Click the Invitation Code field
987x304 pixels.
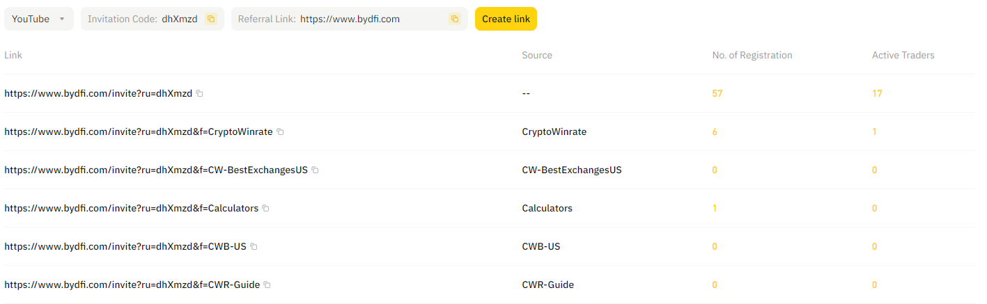[x=153, y=19]
